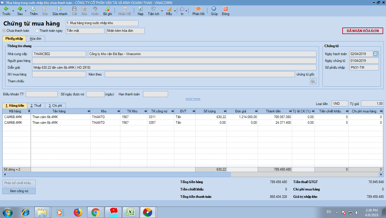Click the Bỏ ghi unpost icon
Screen dimensions: 386x218
(108, 9)
